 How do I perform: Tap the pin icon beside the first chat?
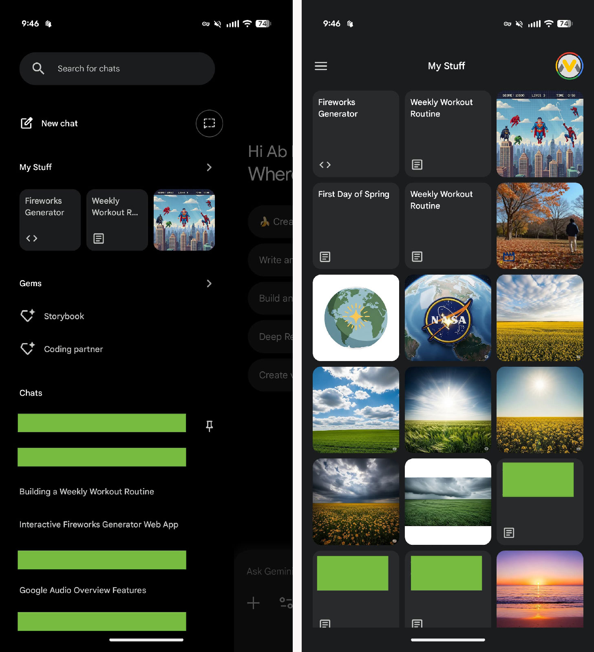coord(209,426)
